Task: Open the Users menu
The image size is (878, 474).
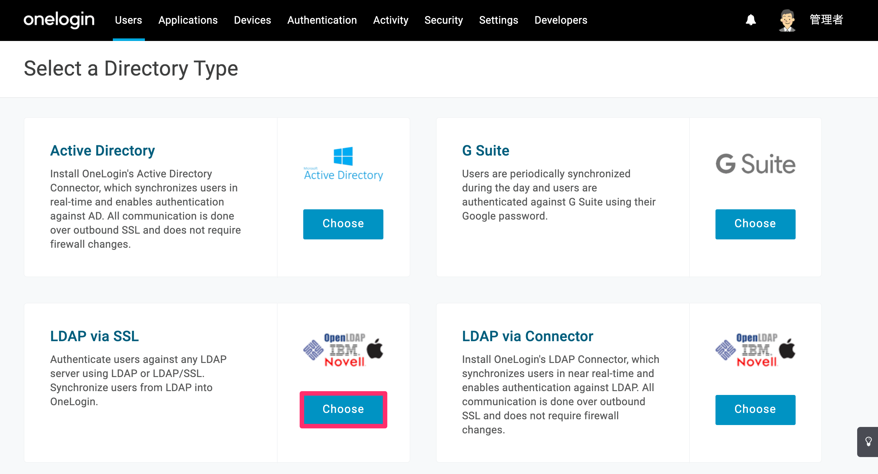Action: click(x=129, y=20)
